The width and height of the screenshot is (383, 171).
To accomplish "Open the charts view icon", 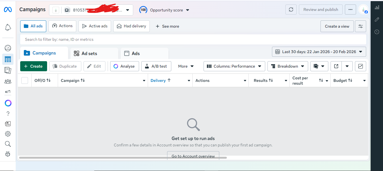I will (360, 66).
